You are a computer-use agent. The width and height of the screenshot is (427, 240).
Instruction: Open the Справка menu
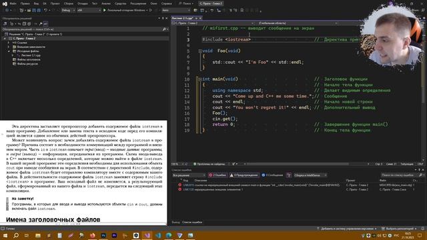pos(166,3)
